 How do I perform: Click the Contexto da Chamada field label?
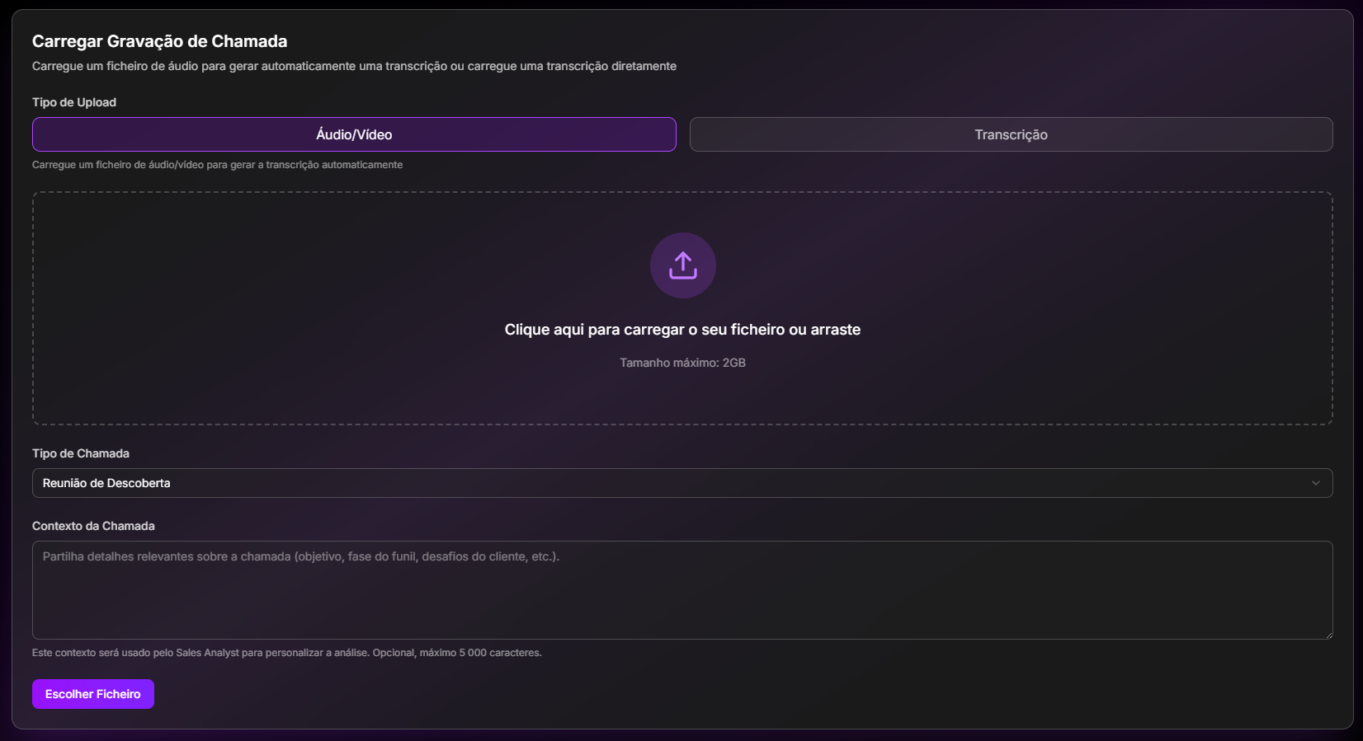click(93, 526)
